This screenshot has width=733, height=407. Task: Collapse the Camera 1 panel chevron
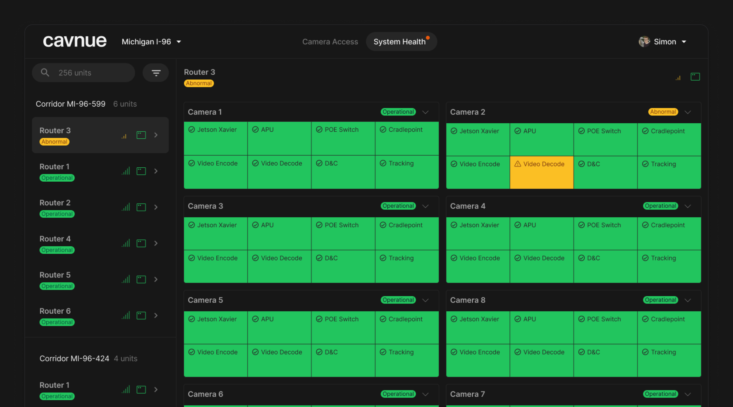425,112
